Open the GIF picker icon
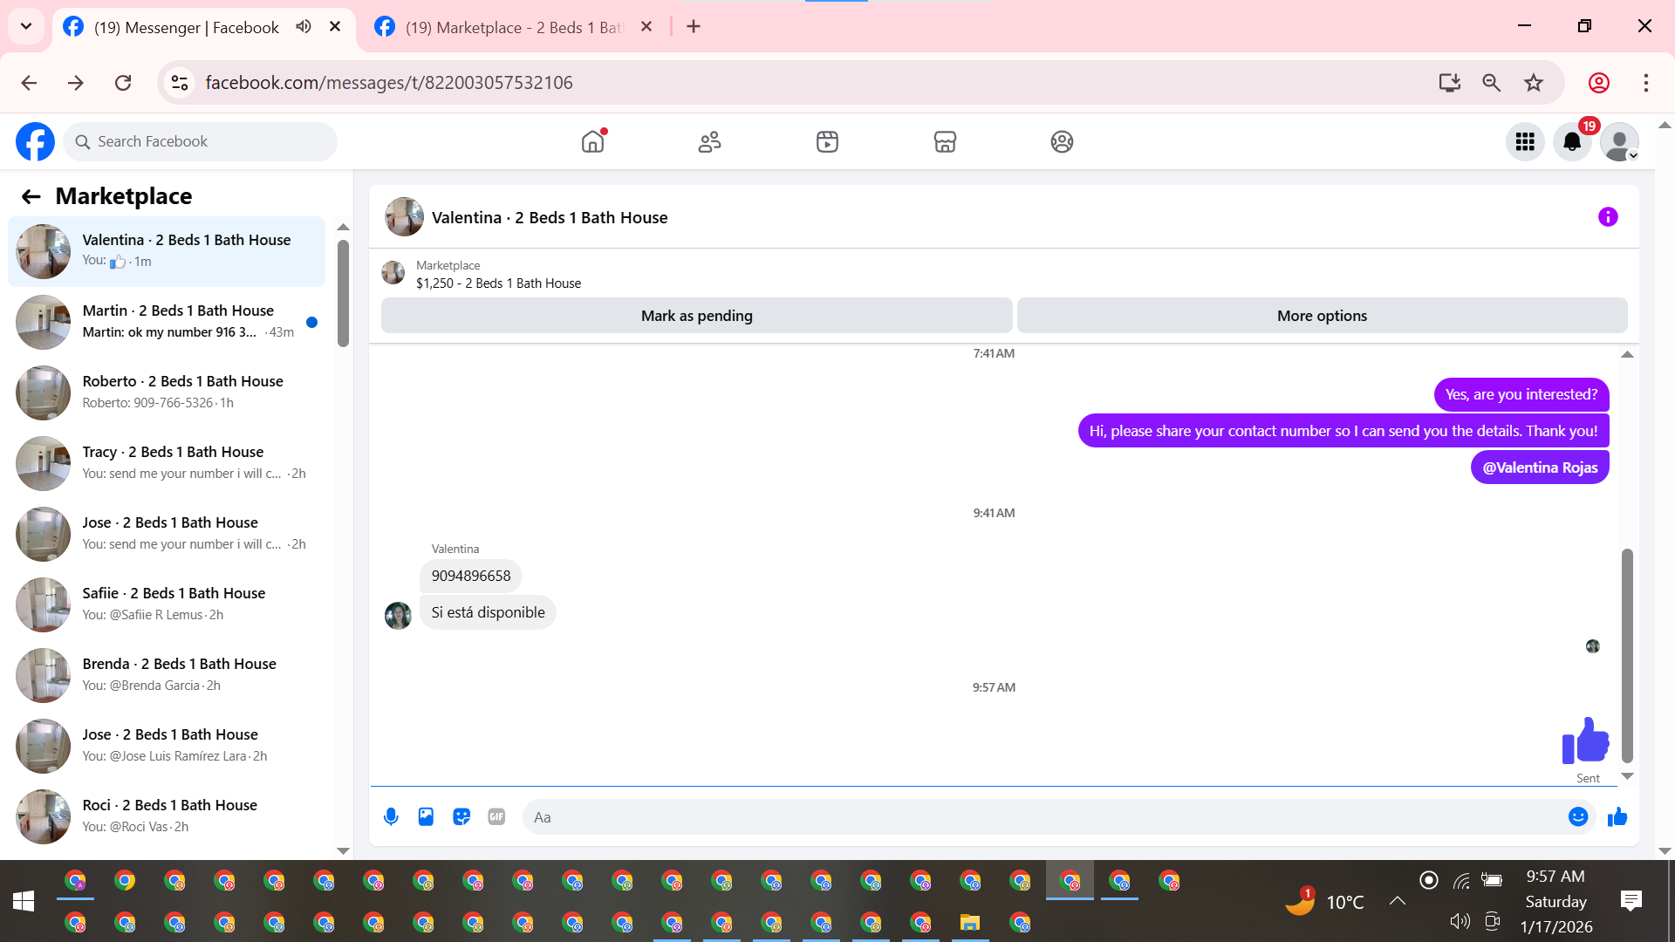The height and width of the screenshot is (942, 1675). click(x=496, y=817)
